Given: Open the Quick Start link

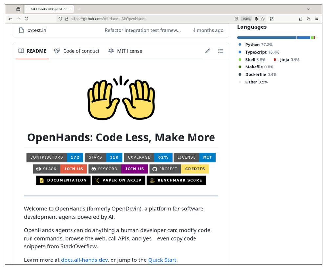Looking at the screenshot, I should [162, 260].
